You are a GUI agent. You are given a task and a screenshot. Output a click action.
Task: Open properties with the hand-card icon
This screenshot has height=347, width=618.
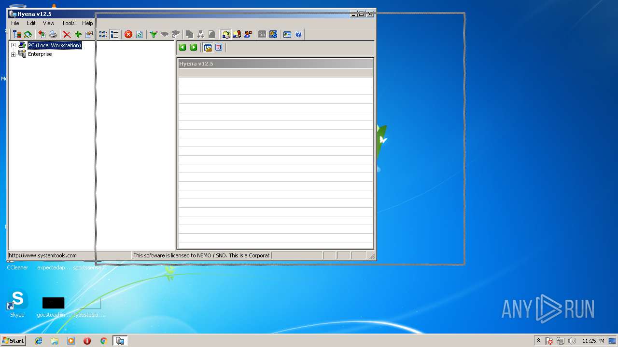(x=89, y=34)
